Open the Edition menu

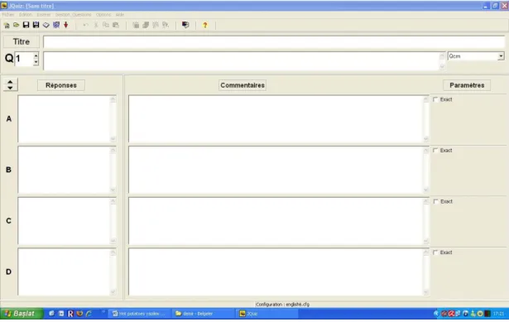(x=26, y=15)
